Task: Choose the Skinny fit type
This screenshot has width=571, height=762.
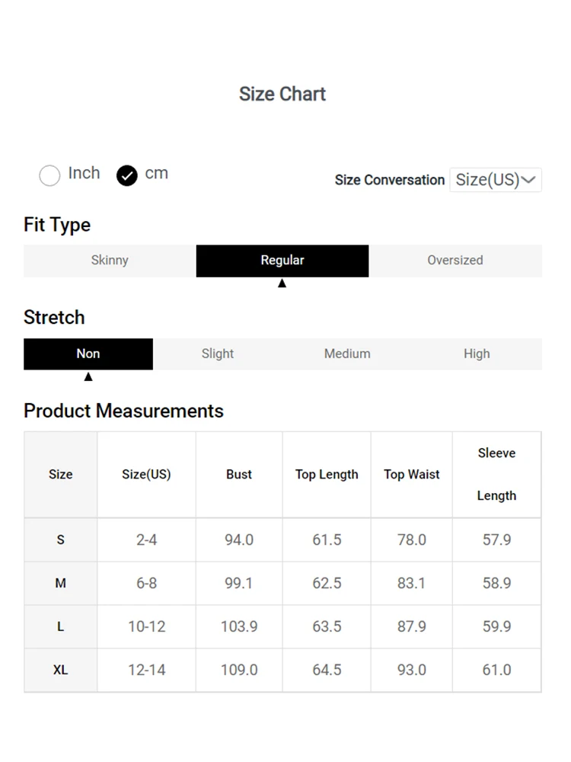Action: pyautogui.click(x=110, y=261)
